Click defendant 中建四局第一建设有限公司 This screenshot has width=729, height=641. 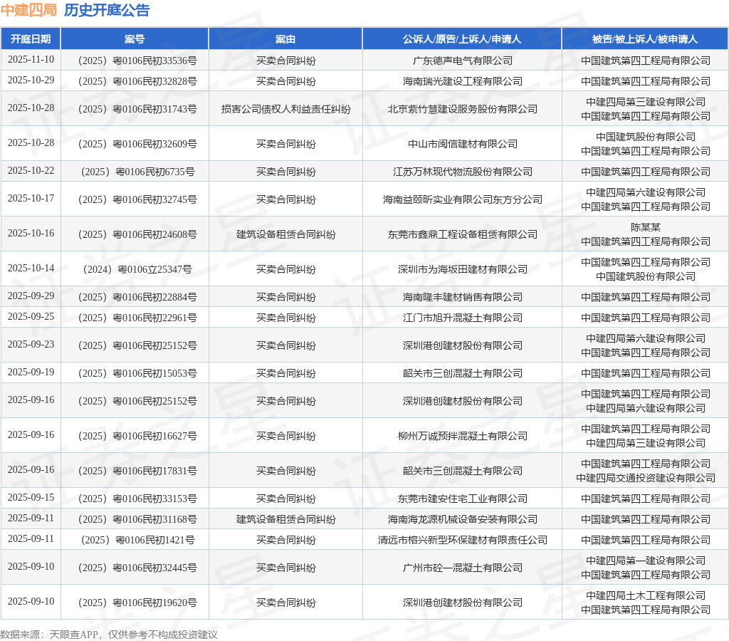[646, 561]
